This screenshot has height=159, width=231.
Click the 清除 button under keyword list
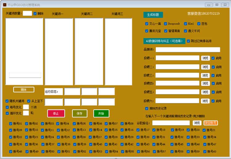(23, 89)
